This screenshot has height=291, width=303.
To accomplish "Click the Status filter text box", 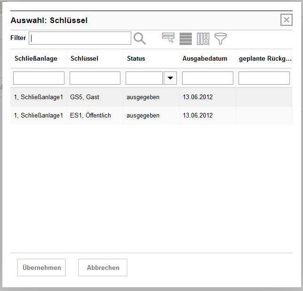I will (x=144, y=78).
